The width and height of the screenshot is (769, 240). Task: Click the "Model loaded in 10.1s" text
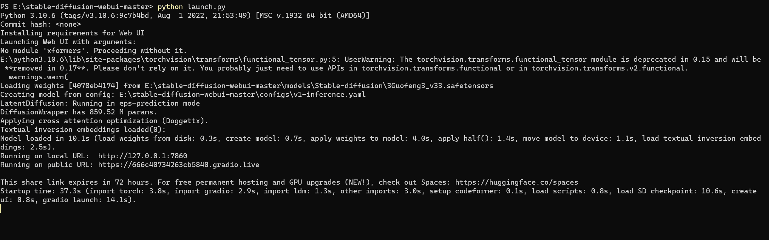coord(45,138)
